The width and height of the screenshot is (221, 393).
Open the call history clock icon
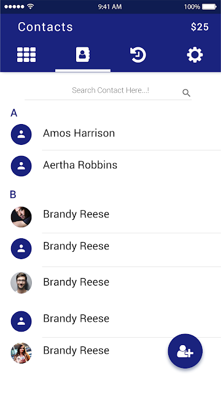tap(138, 55)
